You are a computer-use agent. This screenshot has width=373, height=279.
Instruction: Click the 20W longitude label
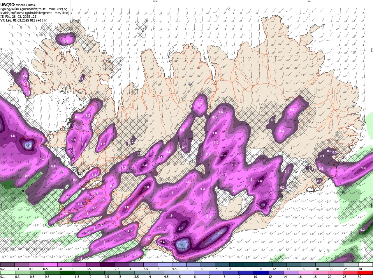tap(155, 1)
